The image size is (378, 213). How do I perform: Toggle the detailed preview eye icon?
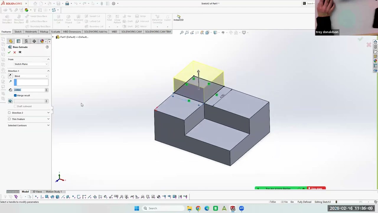[20, 52]
